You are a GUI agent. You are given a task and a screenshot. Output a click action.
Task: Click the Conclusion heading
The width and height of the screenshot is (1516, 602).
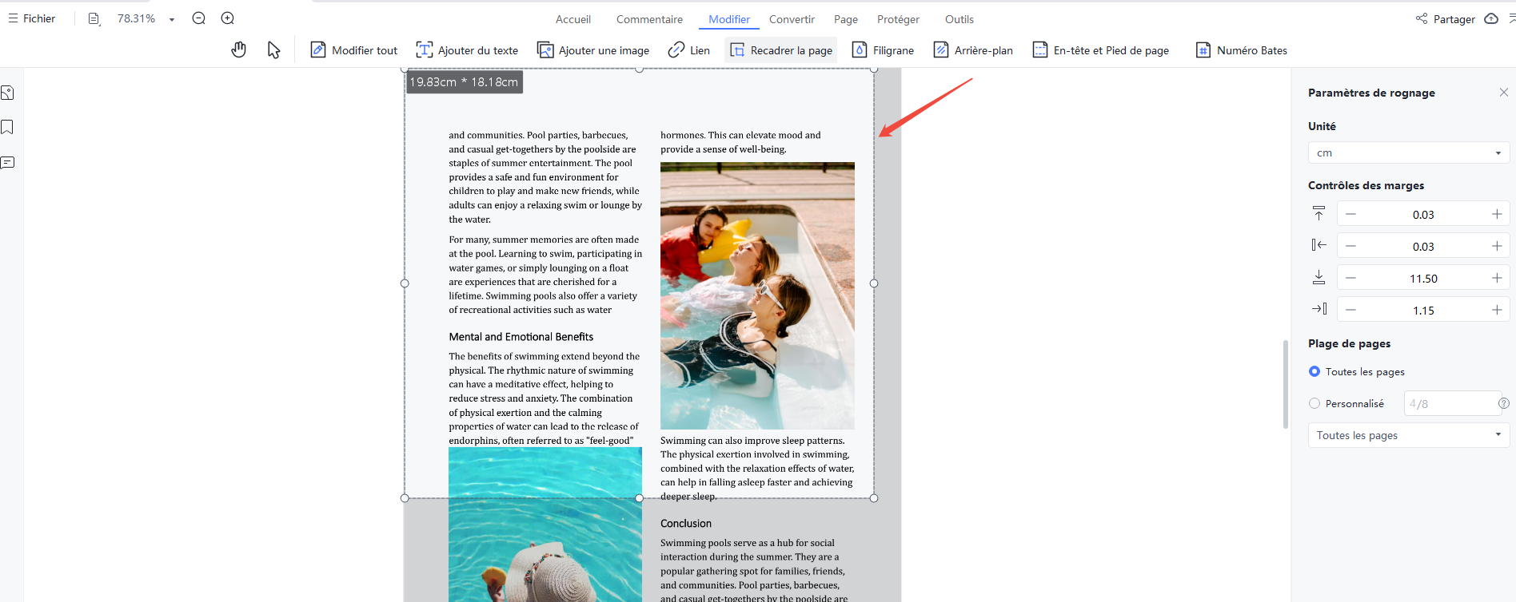[686, 524]
